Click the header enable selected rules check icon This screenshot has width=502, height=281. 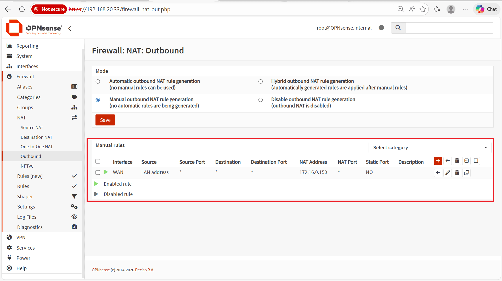466,161
